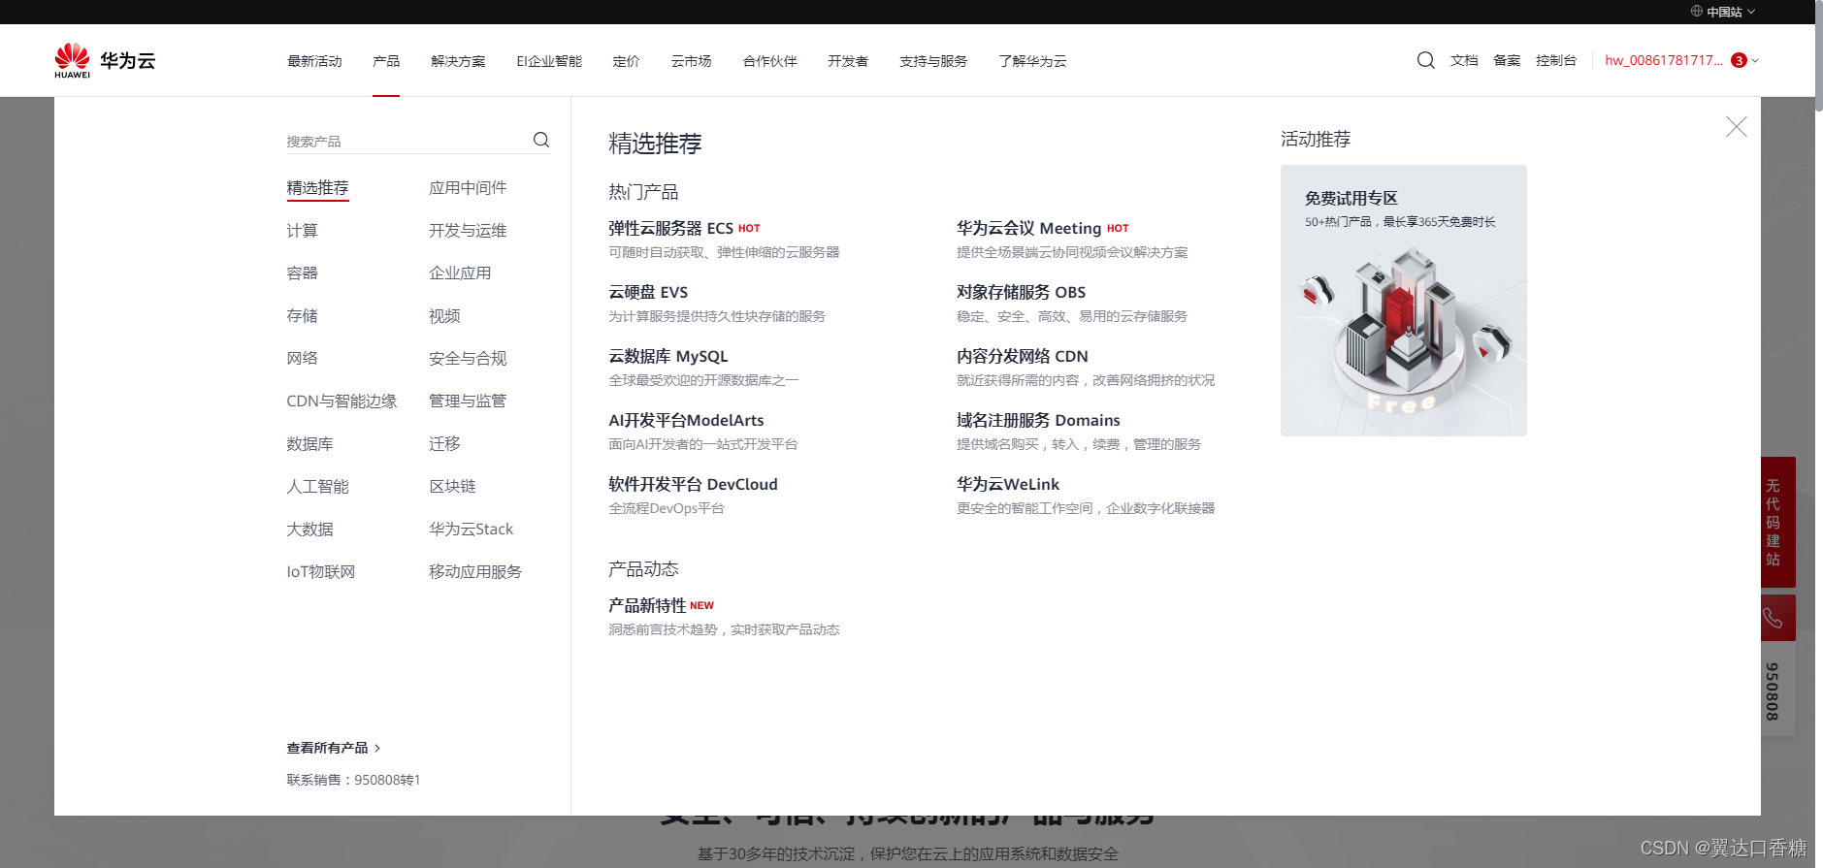The width and height of the screenshot is (1823, 868).
Task: Select the 网络 category
Action: pyautogui.click(x=302, y=359)
